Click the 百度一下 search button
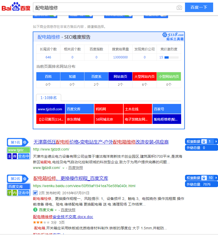218x236 pixels. tap(199, 7)
